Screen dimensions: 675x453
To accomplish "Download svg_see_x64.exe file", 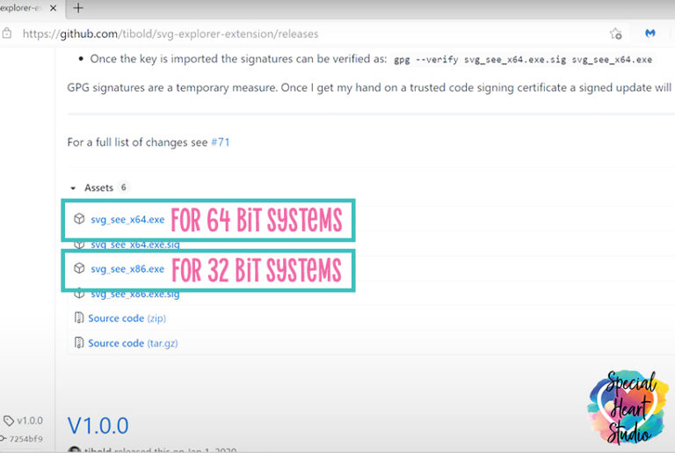I will coord(127,219).
